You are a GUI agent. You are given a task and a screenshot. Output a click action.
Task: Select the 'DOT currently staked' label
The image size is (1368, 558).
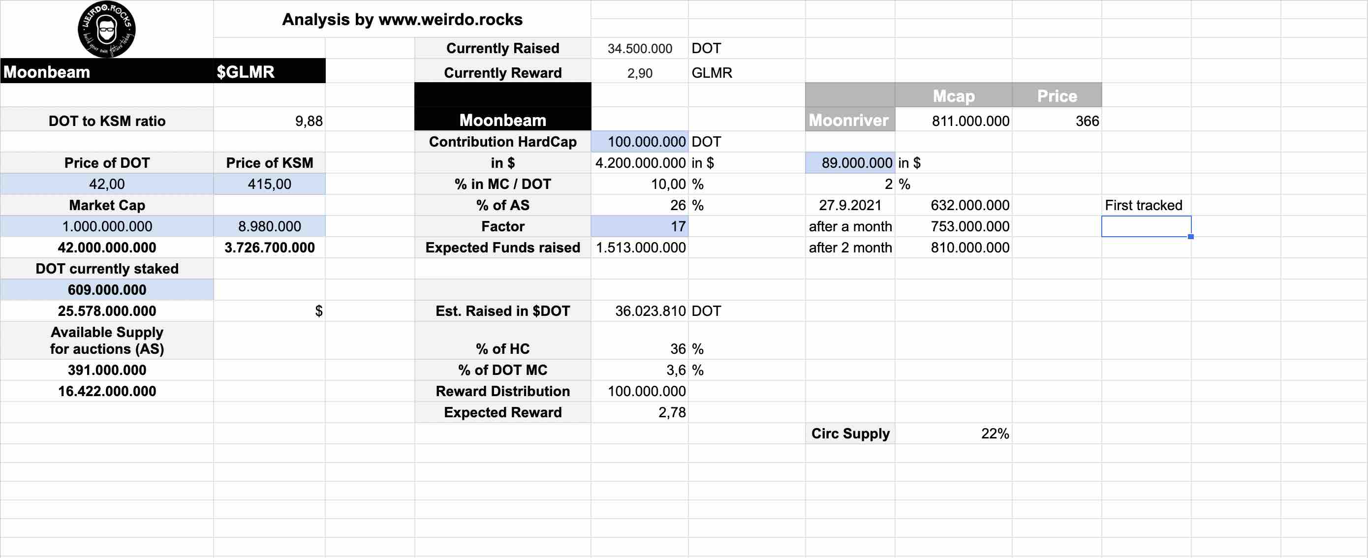click(107, 269)
